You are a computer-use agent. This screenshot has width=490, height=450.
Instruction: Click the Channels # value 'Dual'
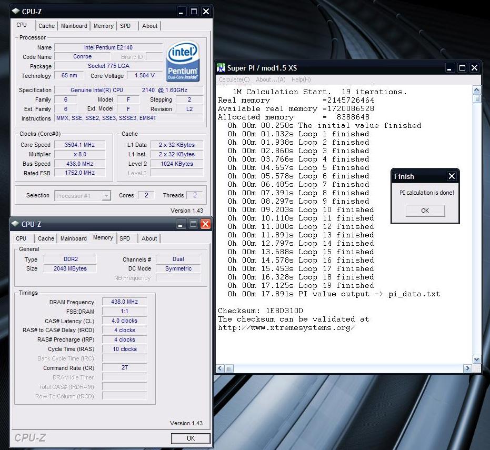178,259
